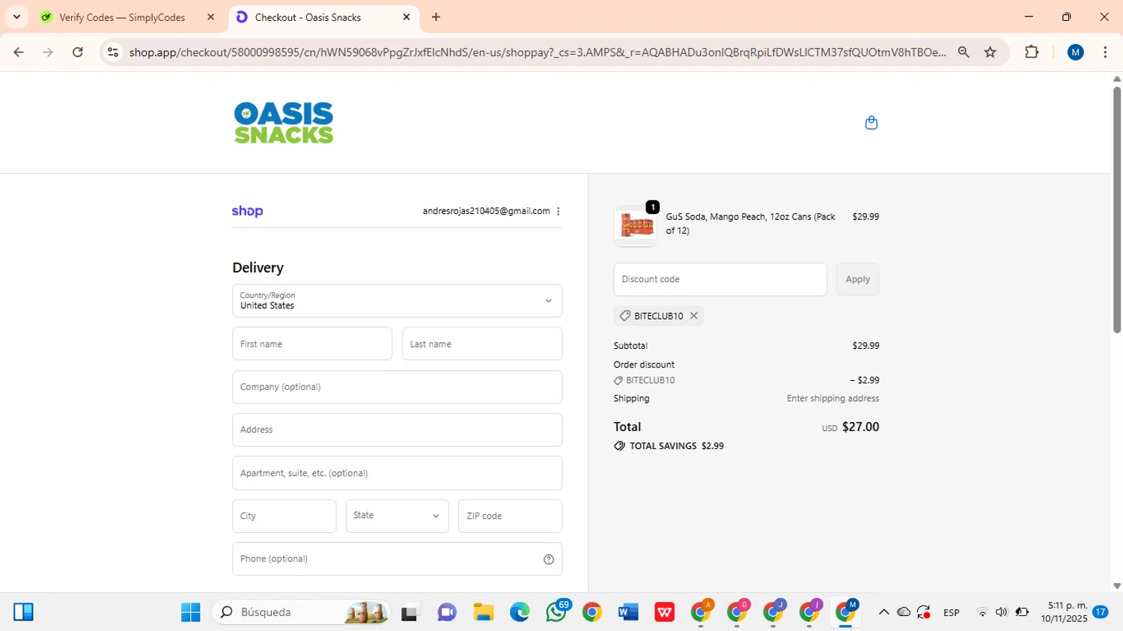
Task: Click the browser forward arrow
Action: 48,52
